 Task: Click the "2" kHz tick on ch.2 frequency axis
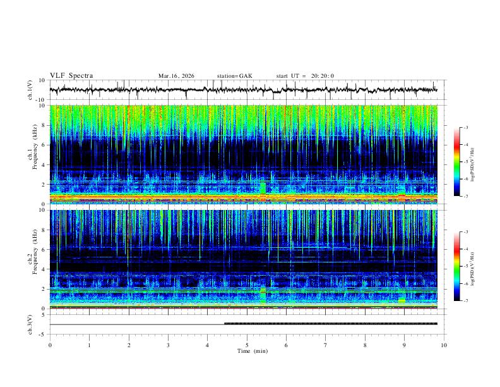click(44, 289)
